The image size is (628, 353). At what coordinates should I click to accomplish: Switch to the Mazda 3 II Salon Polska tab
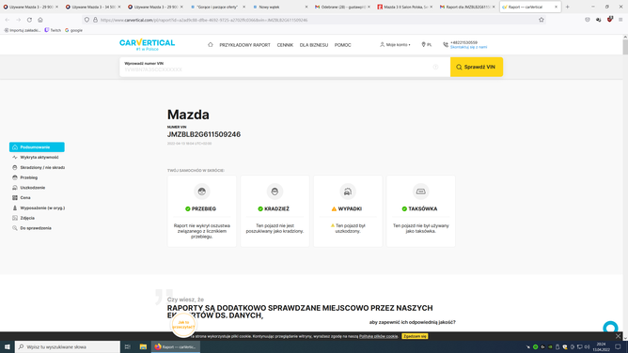[405, 7]
